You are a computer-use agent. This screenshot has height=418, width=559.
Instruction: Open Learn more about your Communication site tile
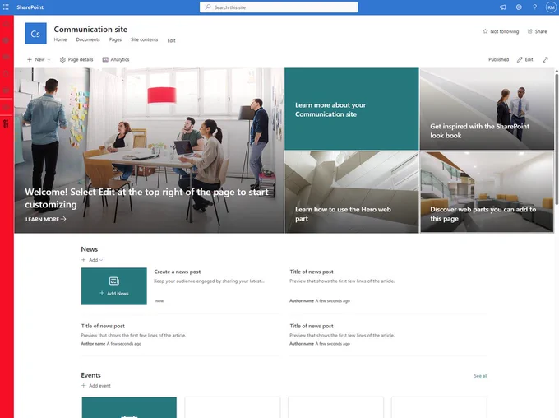coord(352,109)
